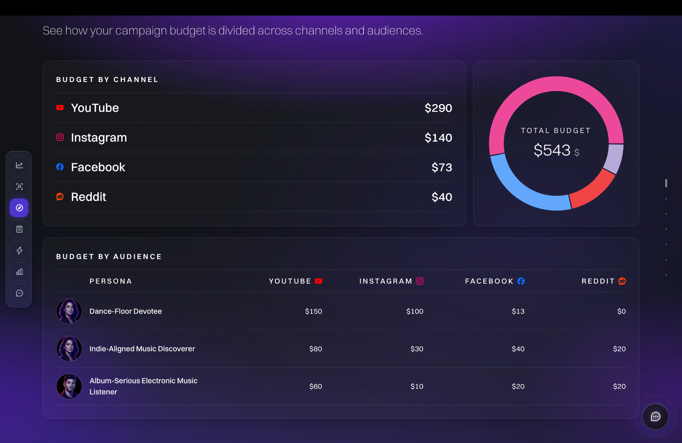
Task: Click the TOTAL BUDGET label in donut
Action: tap(556, 131)
